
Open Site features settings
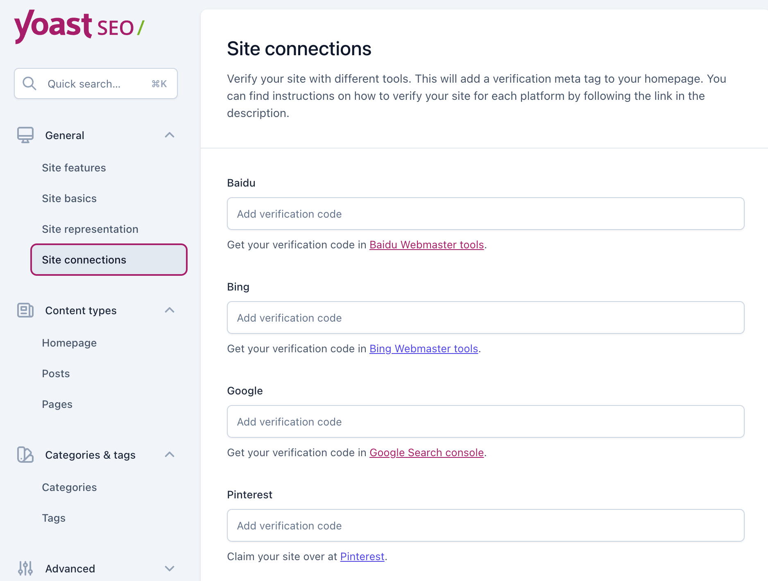(x=74, y=168)
